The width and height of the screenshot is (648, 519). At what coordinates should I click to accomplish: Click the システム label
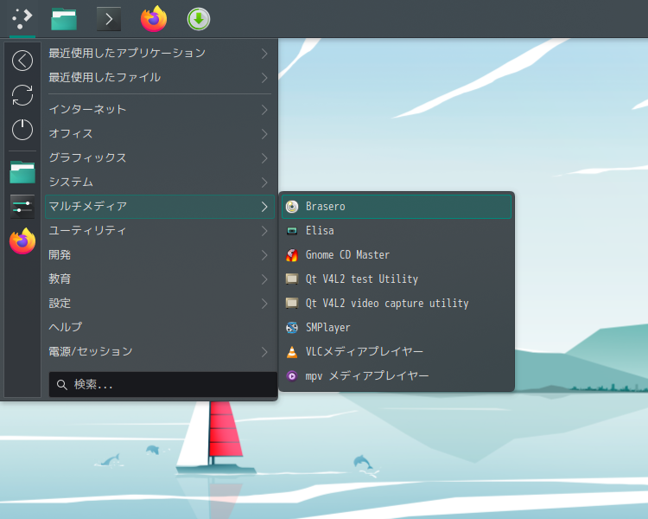(x=71, y=183)
